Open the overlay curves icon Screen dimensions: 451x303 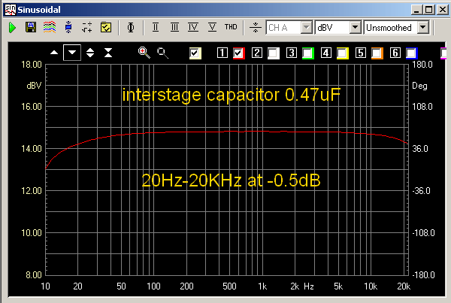[x=50, y=27]
